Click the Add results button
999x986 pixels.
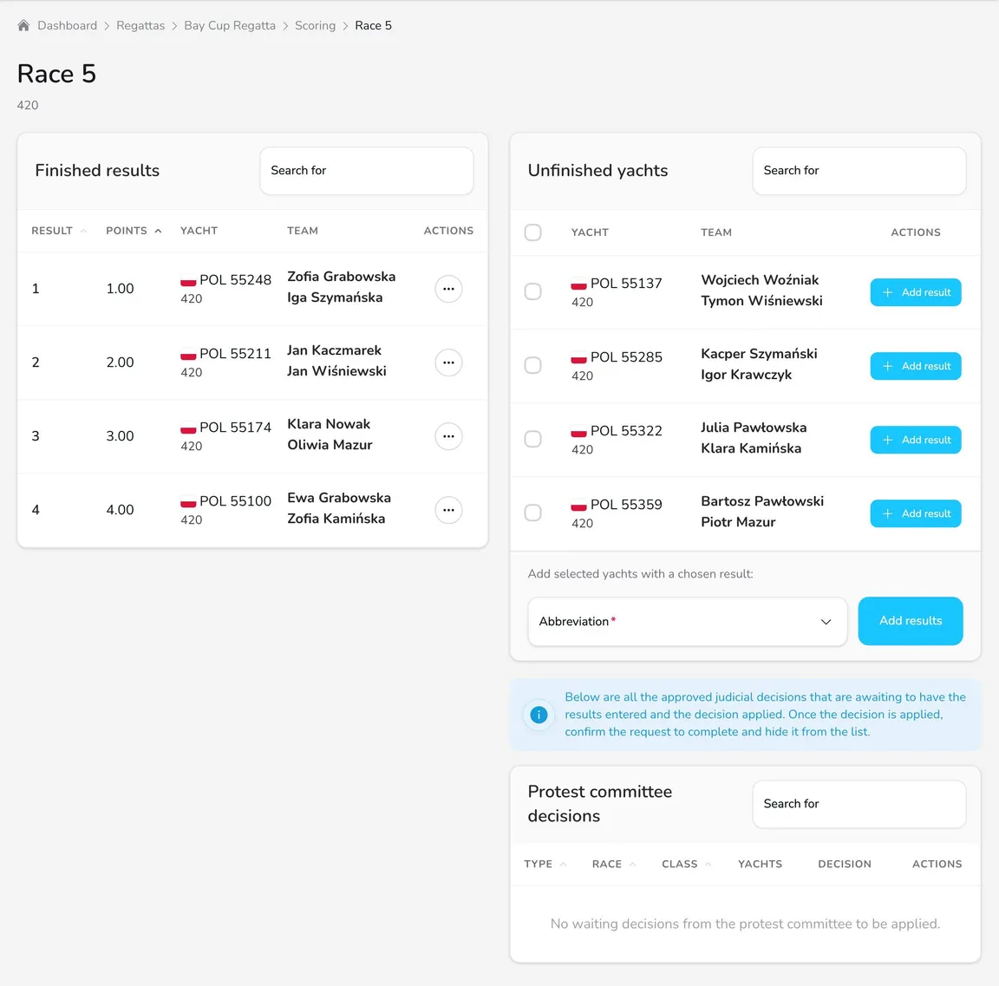coord(911,621)
